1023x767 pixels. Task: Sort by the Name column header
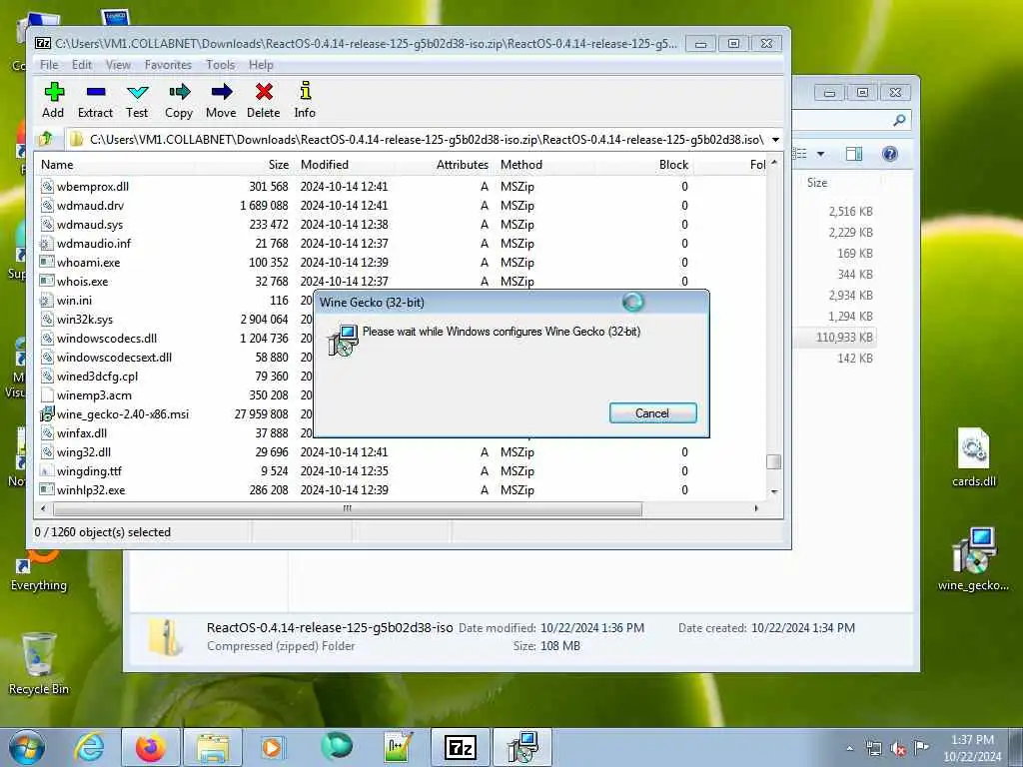click(x=116, y=165)
